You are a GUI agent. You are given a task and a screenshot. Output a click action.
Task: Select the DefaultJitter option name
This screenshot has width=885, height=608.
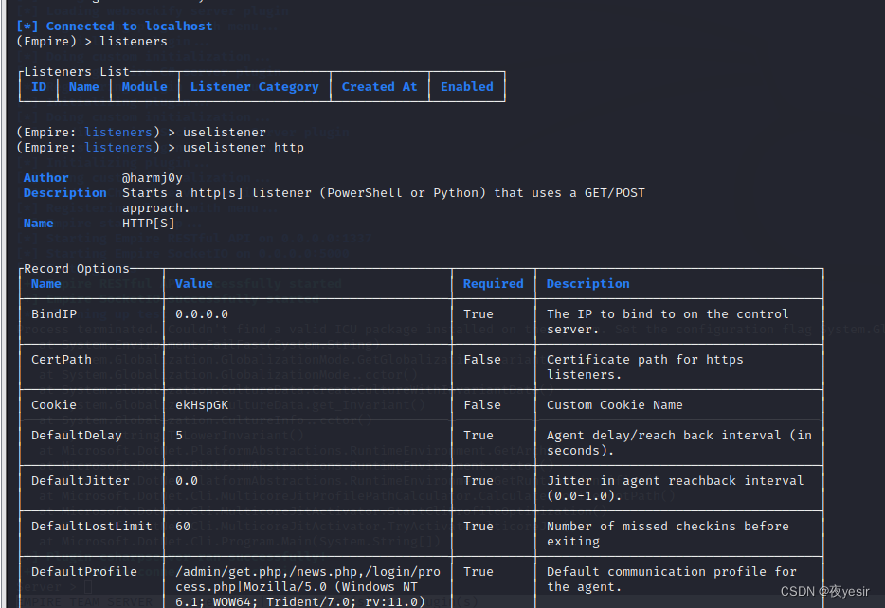[81, 480]
